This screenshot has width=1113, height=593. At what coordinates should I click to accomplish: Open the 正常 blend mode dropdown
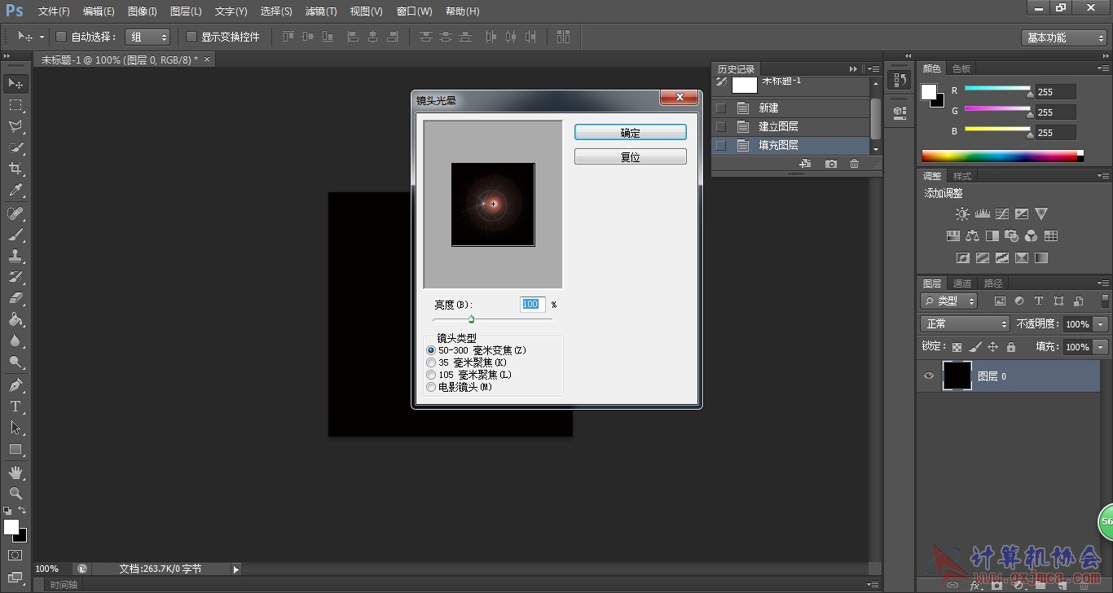click(x=966, y=323)
